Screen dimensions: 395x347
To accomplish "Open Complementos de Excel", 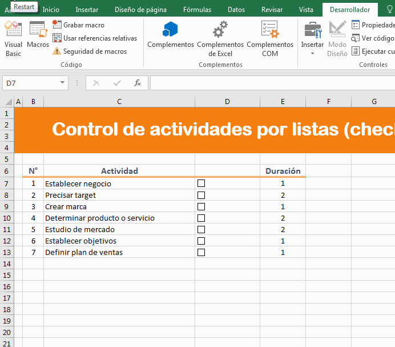I will (220, 39).
